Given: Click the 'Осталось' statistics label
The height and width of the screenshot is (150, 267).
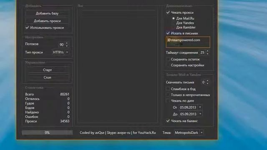Looking at the screenshot, I should pyautogui.click(x=32, y=99).
